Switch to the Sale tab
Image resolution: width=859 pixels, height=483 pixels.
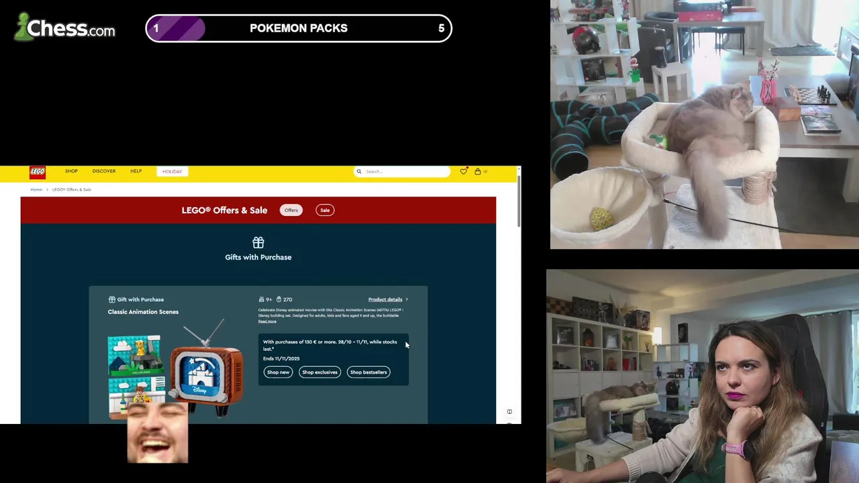pos(325,210)
